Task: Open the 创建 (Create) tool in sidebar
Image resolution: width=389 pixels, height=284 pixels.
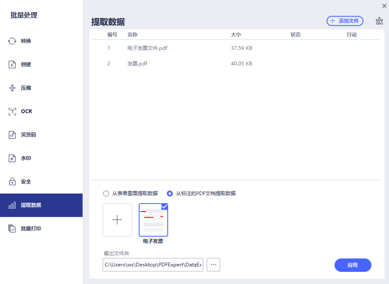Action: [25, 64]
